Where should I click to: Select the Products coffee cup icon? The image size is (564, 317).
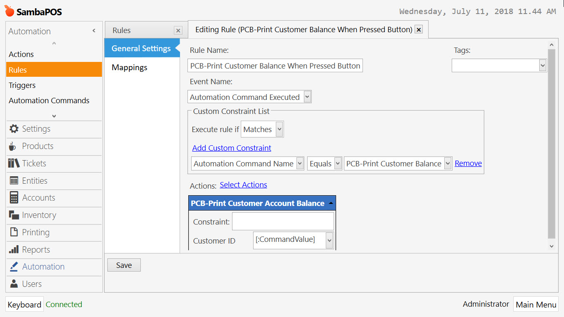point(13,147)
